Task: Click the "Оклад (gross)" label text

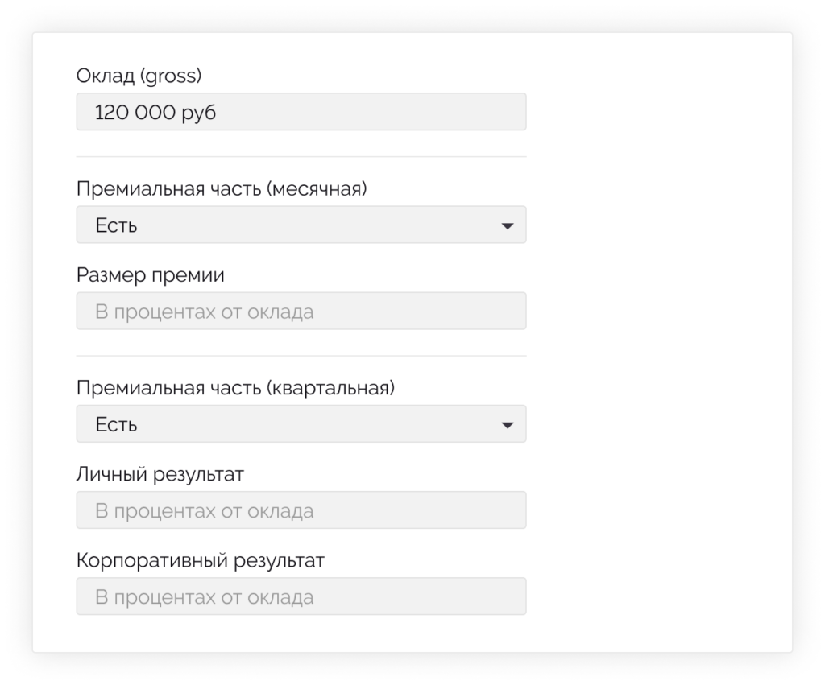Action: (139, 76)
